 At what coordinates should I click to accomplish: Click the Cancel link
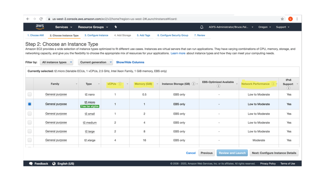(x=191, y=153)
